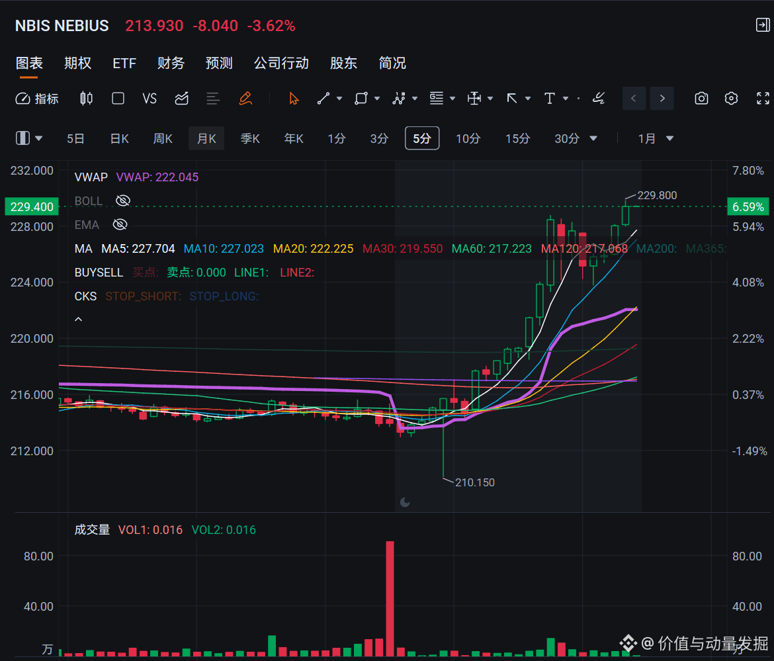Expand the 1月 range dropdown arrow
The height and width of the screenshot is (661, 774).
pos(670,139)
